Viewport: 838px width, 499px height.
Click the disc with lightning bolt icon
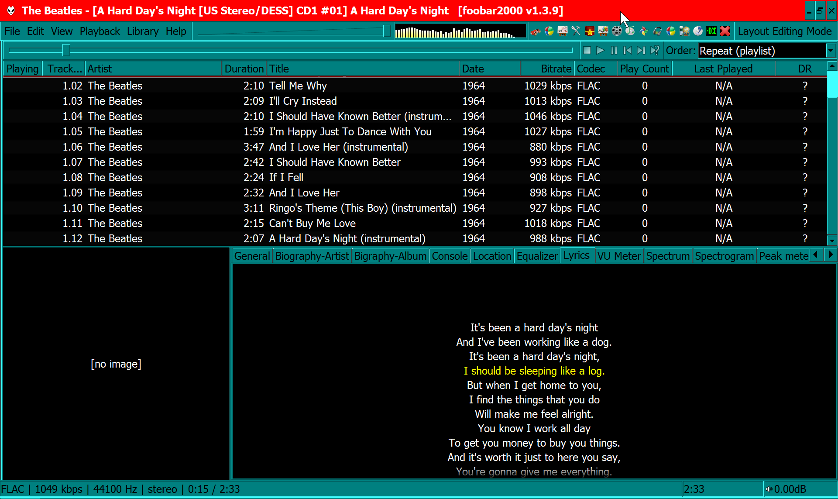(x=698, y=31)
